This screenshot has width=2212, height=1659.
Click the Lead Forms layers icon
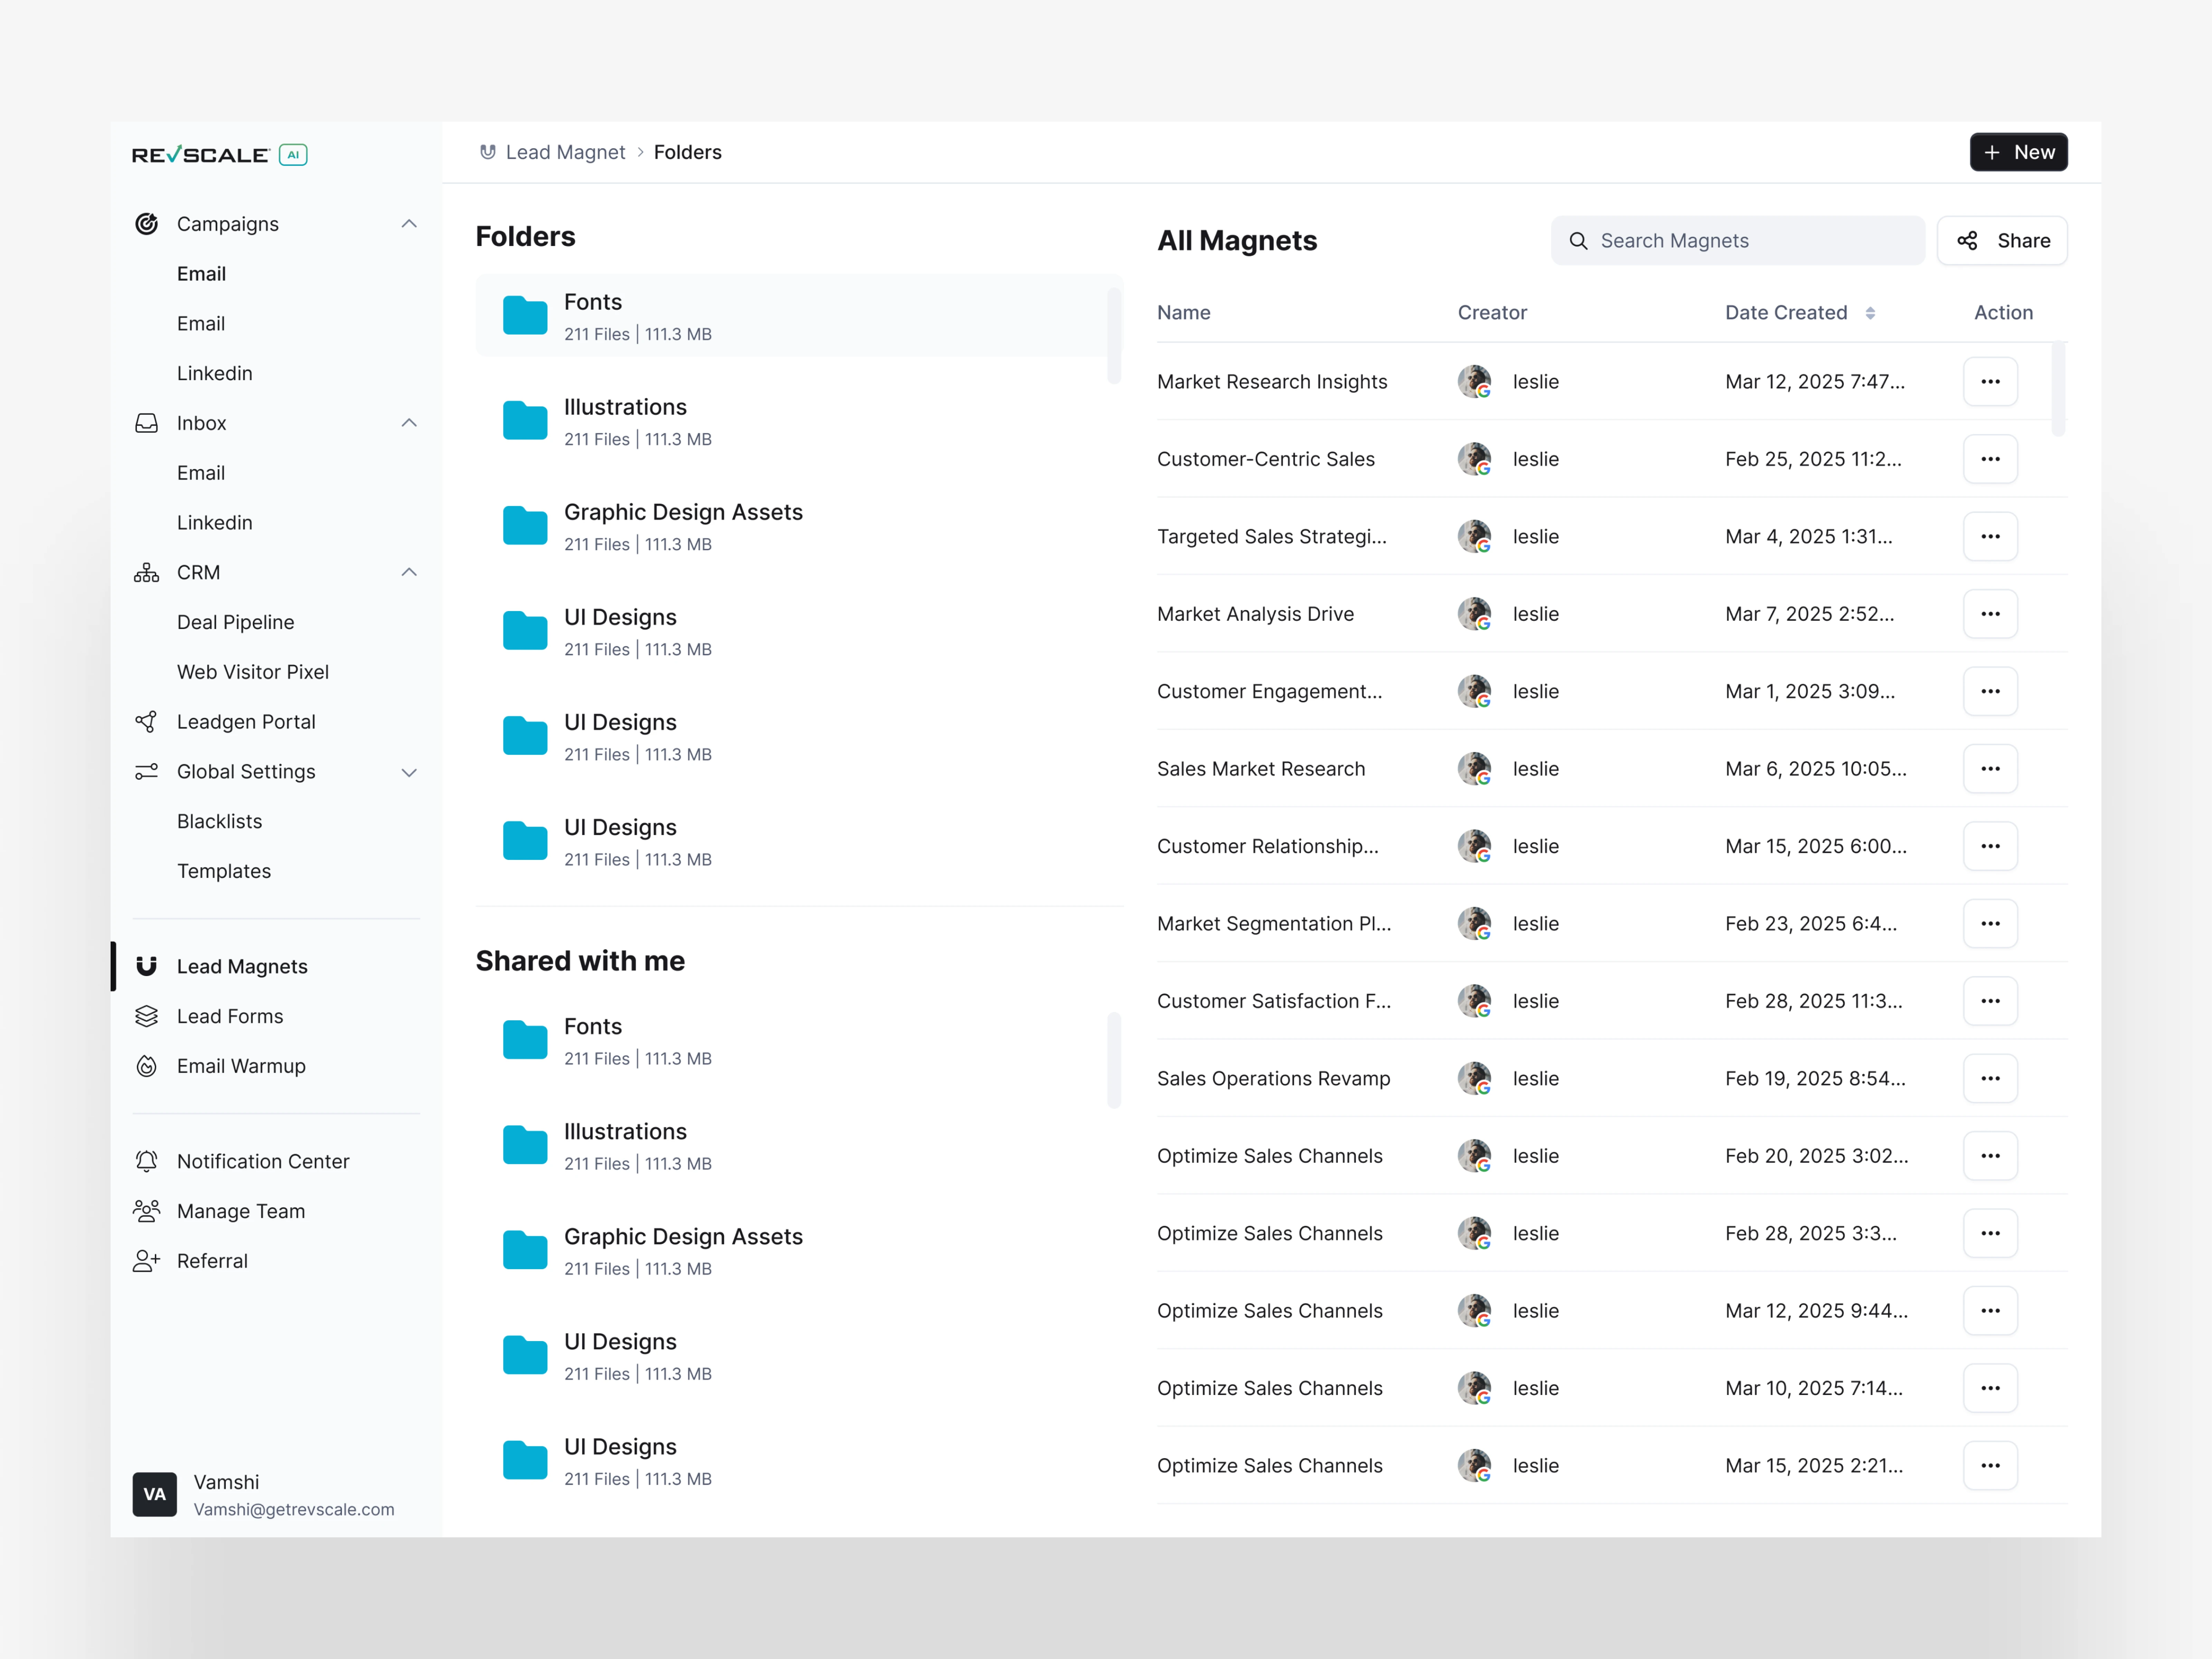click(x=147, y=1016)
